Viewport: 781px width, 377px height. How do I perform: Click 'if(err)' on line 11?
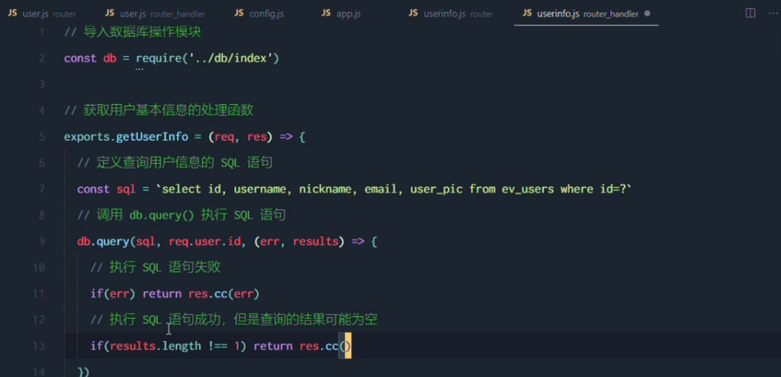[113, 294]
